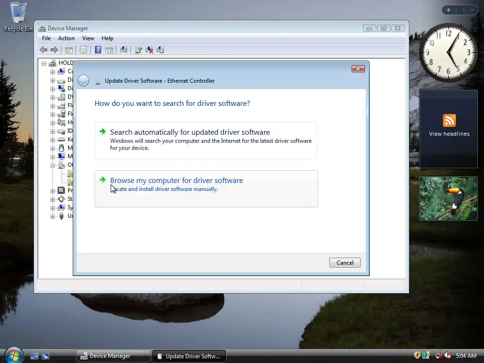The image size is (484, 363).
Task: Select the Processors chip icon in tree
Action: point(61,190)
